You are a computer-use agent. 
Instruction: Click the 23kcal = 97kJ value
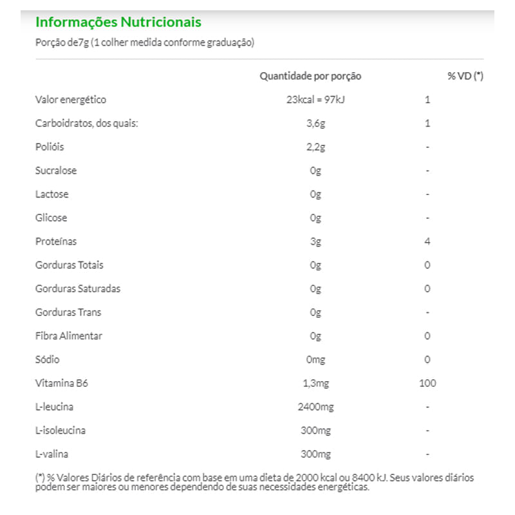[315, 100]
